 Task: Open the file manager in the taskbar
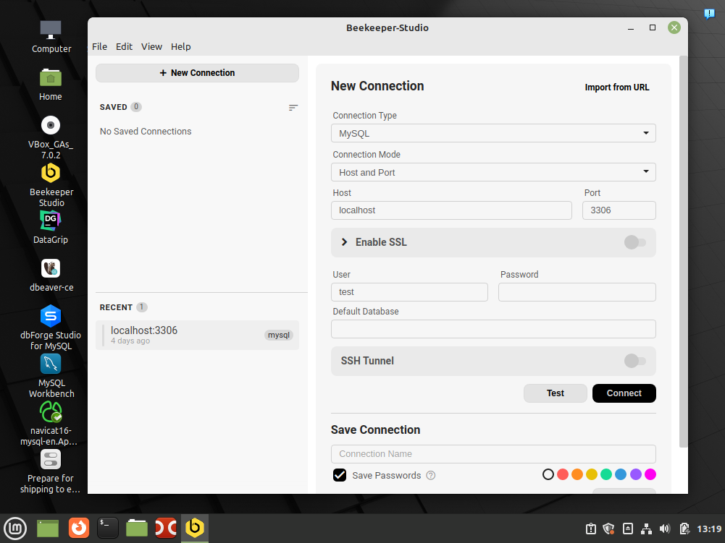[137, 528]
